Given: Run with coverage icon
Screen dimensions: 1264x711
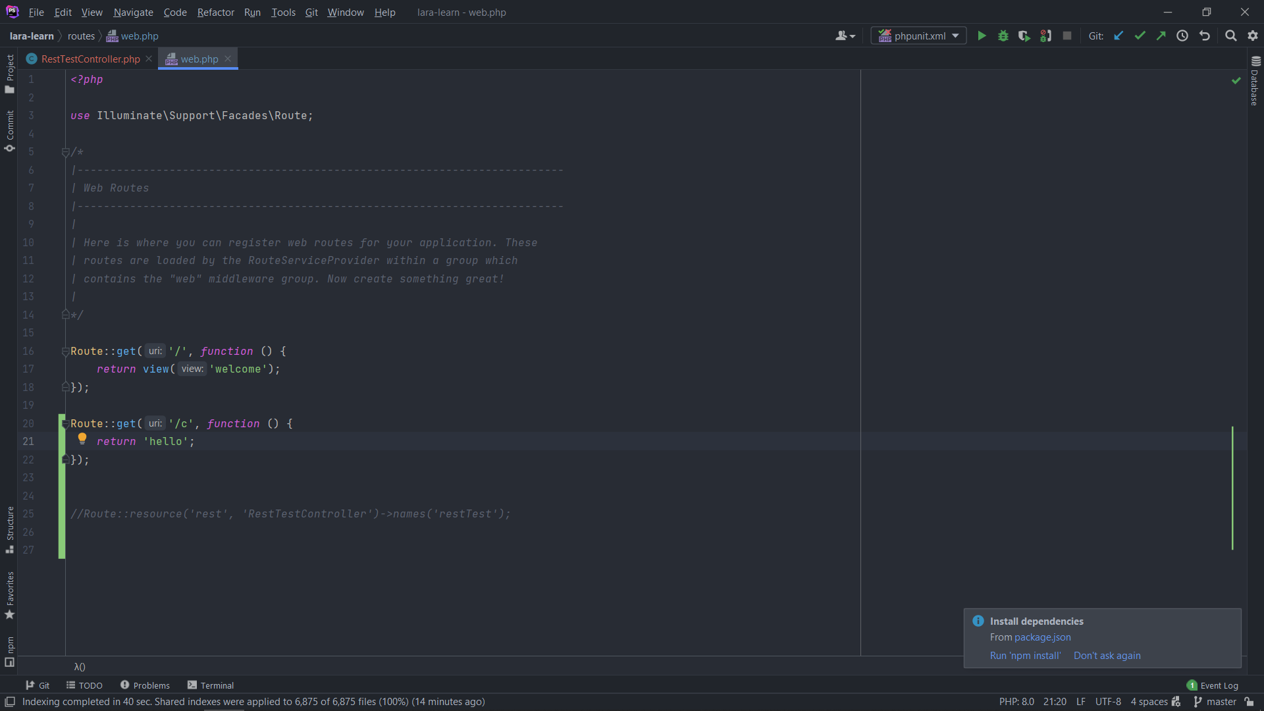Looking at the screenshot, I should [1024, 36].
